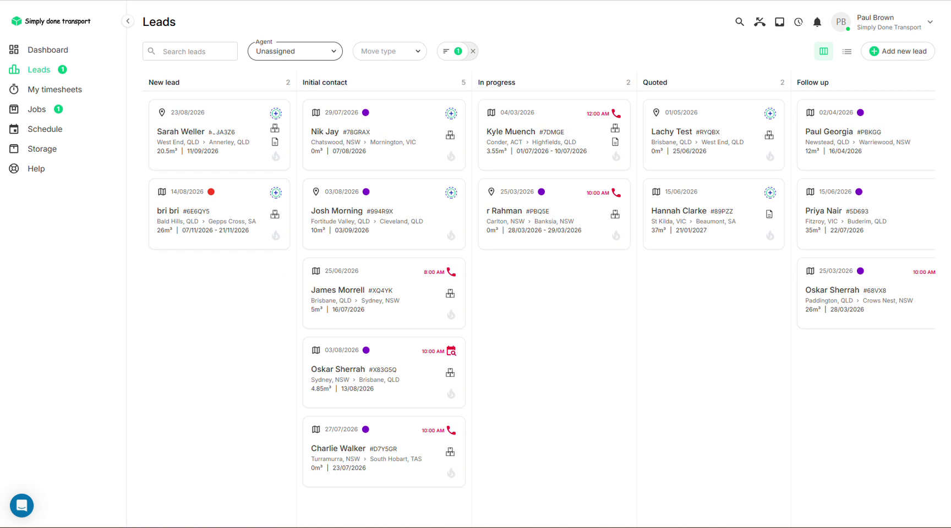
Task: Open the active filters chip
Action: point(452,51)
